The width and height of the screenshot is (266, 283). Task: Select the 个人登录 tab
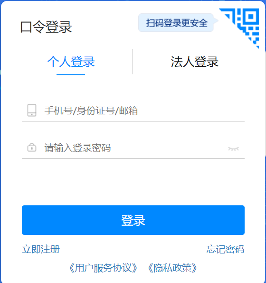[x=71, y=62]
